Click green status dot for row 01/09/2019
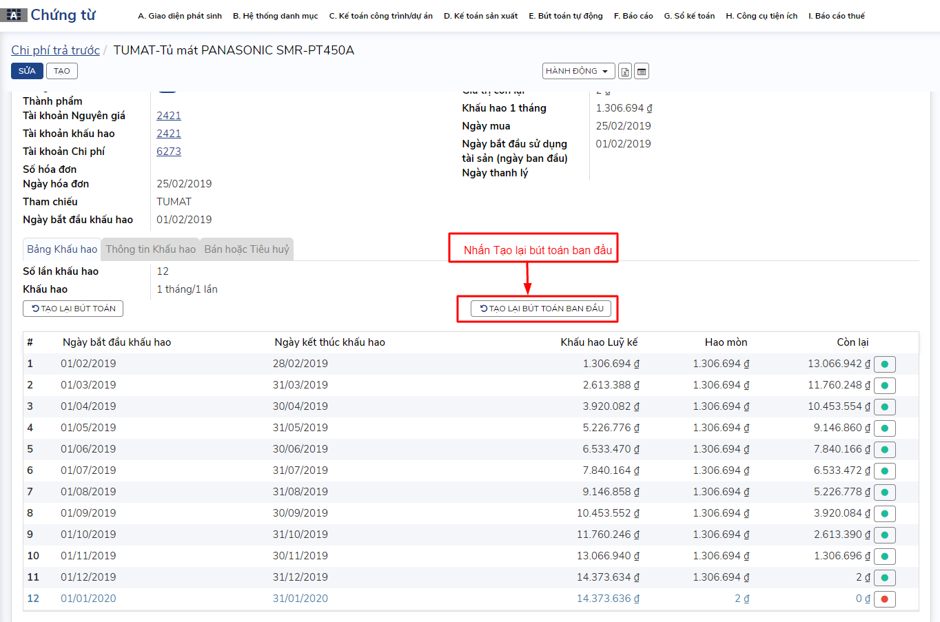Screen dimensions: 940x622 pos(885,514)
